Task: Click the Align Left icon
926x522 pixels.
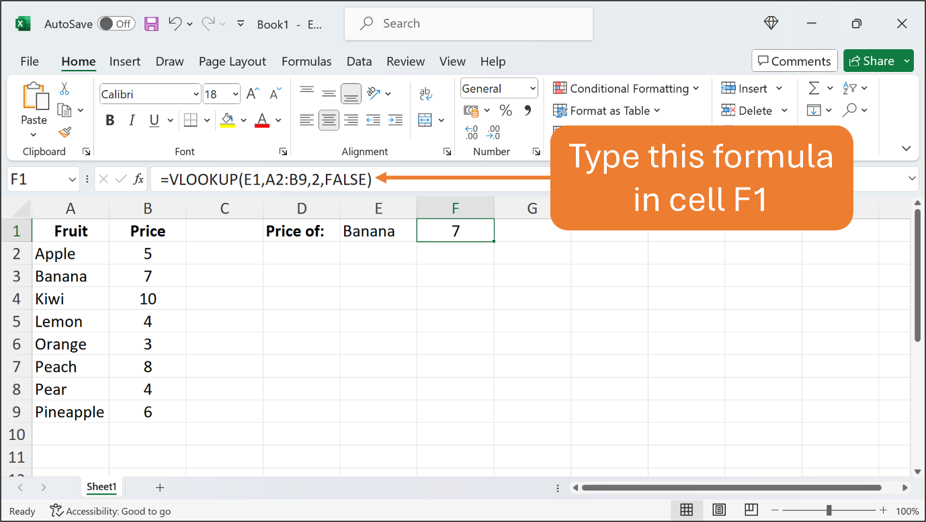Action: coord(307,120)
